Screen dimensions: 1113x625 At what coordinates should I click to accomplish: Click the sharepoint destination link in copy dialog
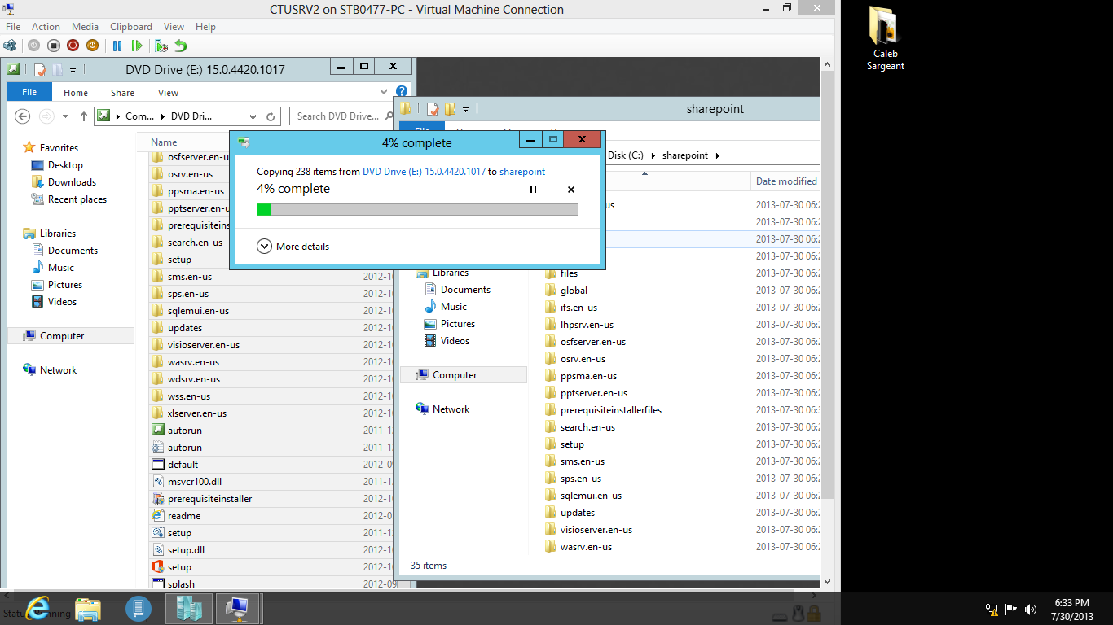522,172
